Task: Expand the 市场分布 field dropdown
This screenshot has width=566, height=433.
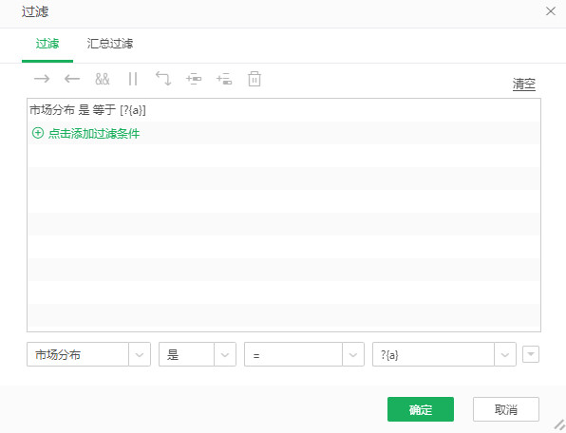Action: coord(140,354)
